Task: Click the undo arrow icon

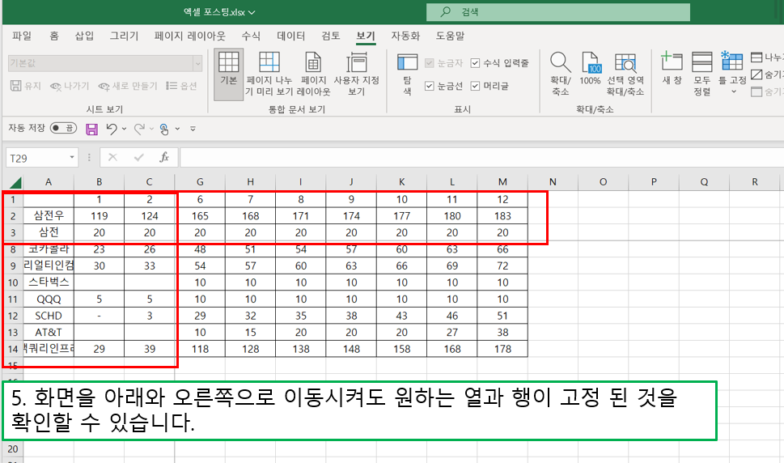Action: pos(112,129)
